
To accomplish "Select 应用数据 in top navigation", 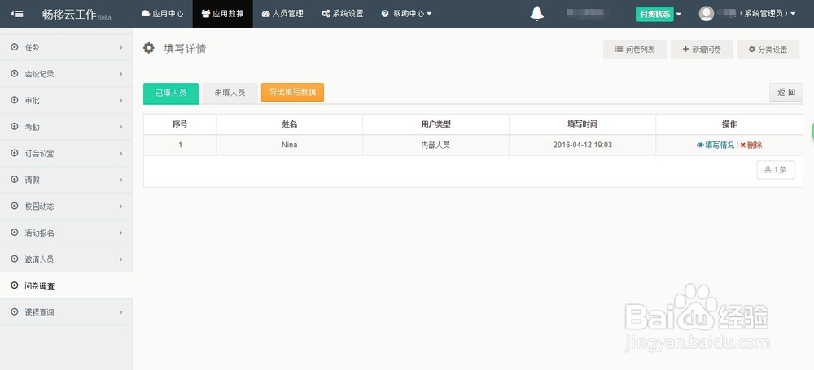I will [223, 14].
